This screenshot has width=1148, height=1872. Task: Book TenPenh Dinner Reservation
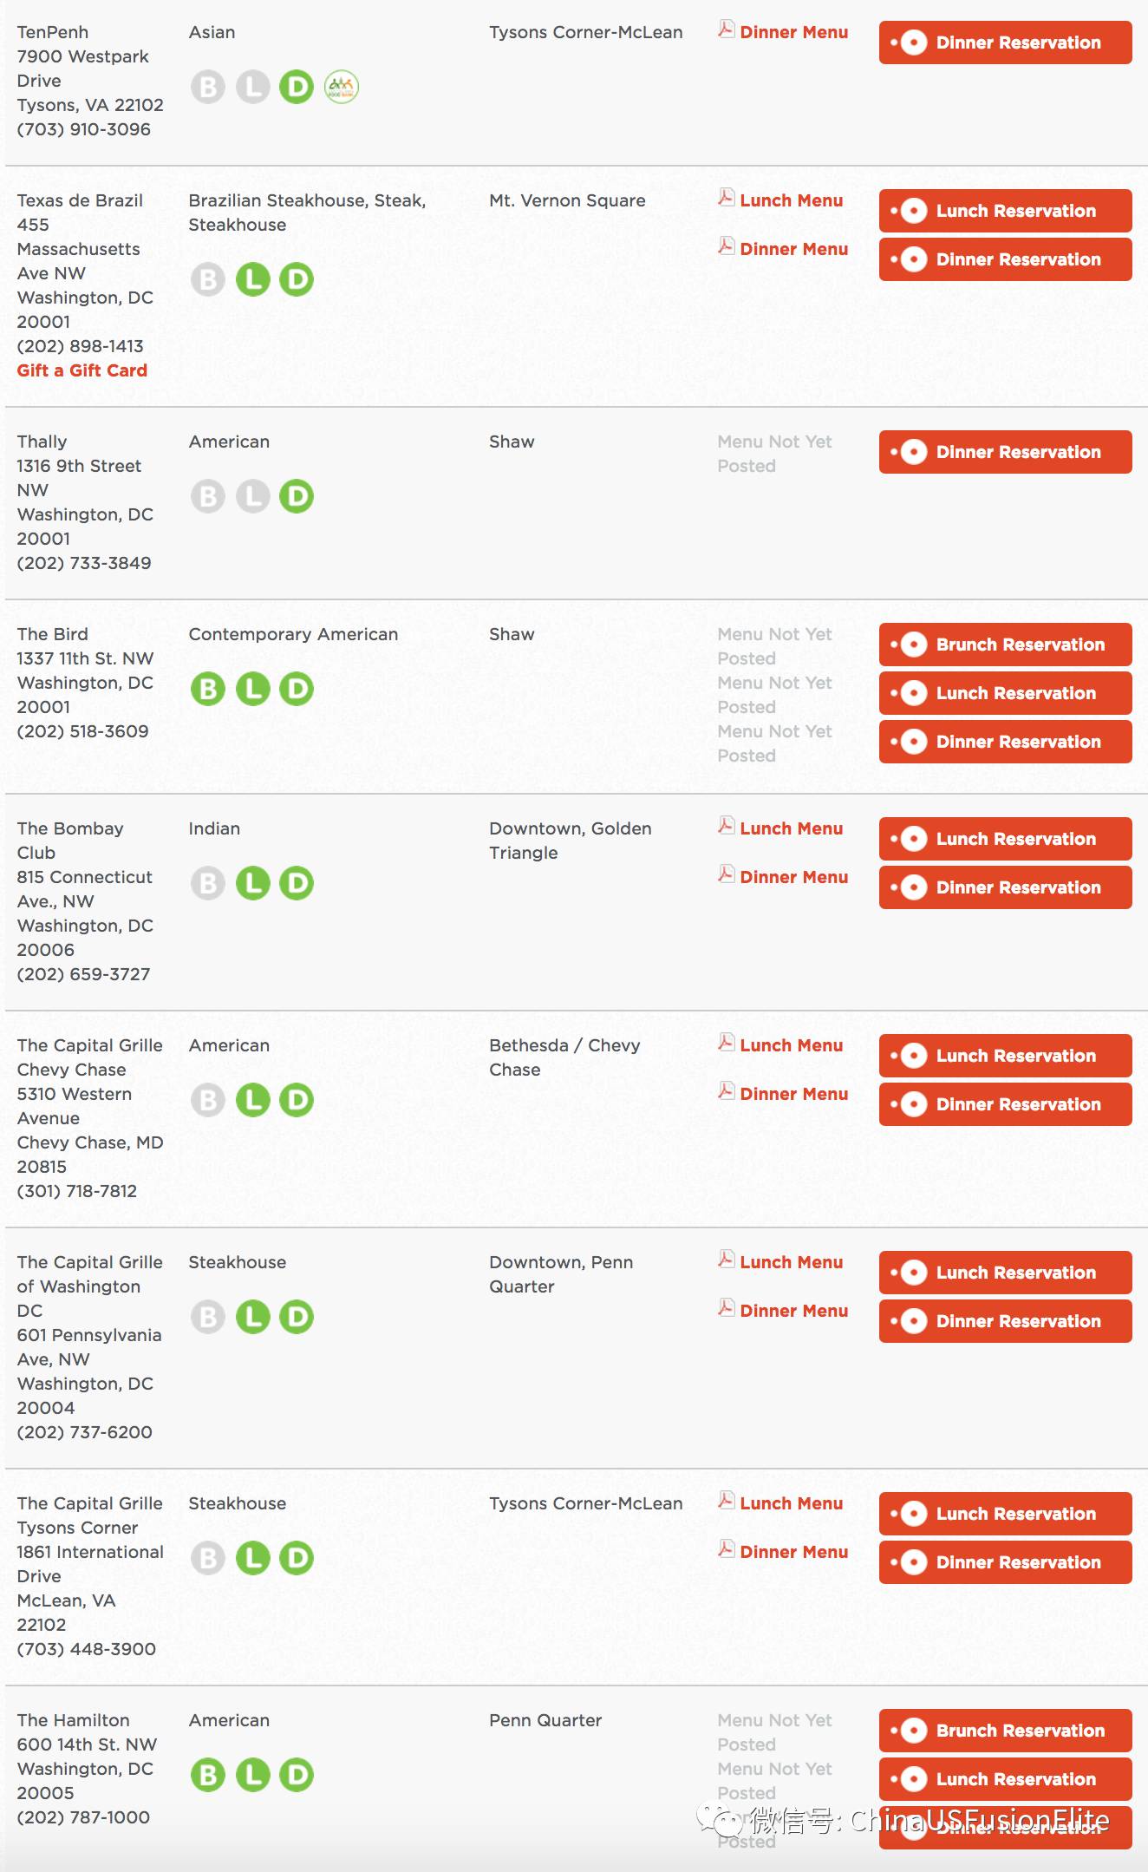click(1006, 43)
